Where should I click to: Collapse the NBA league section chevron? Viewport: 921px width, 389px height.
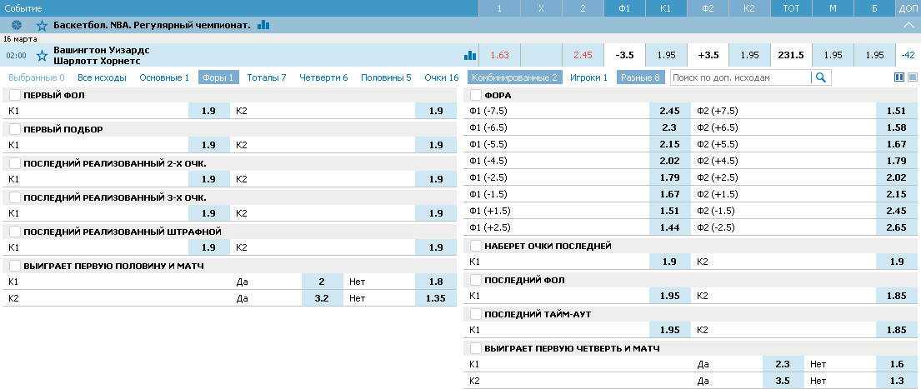pos(908,25)
